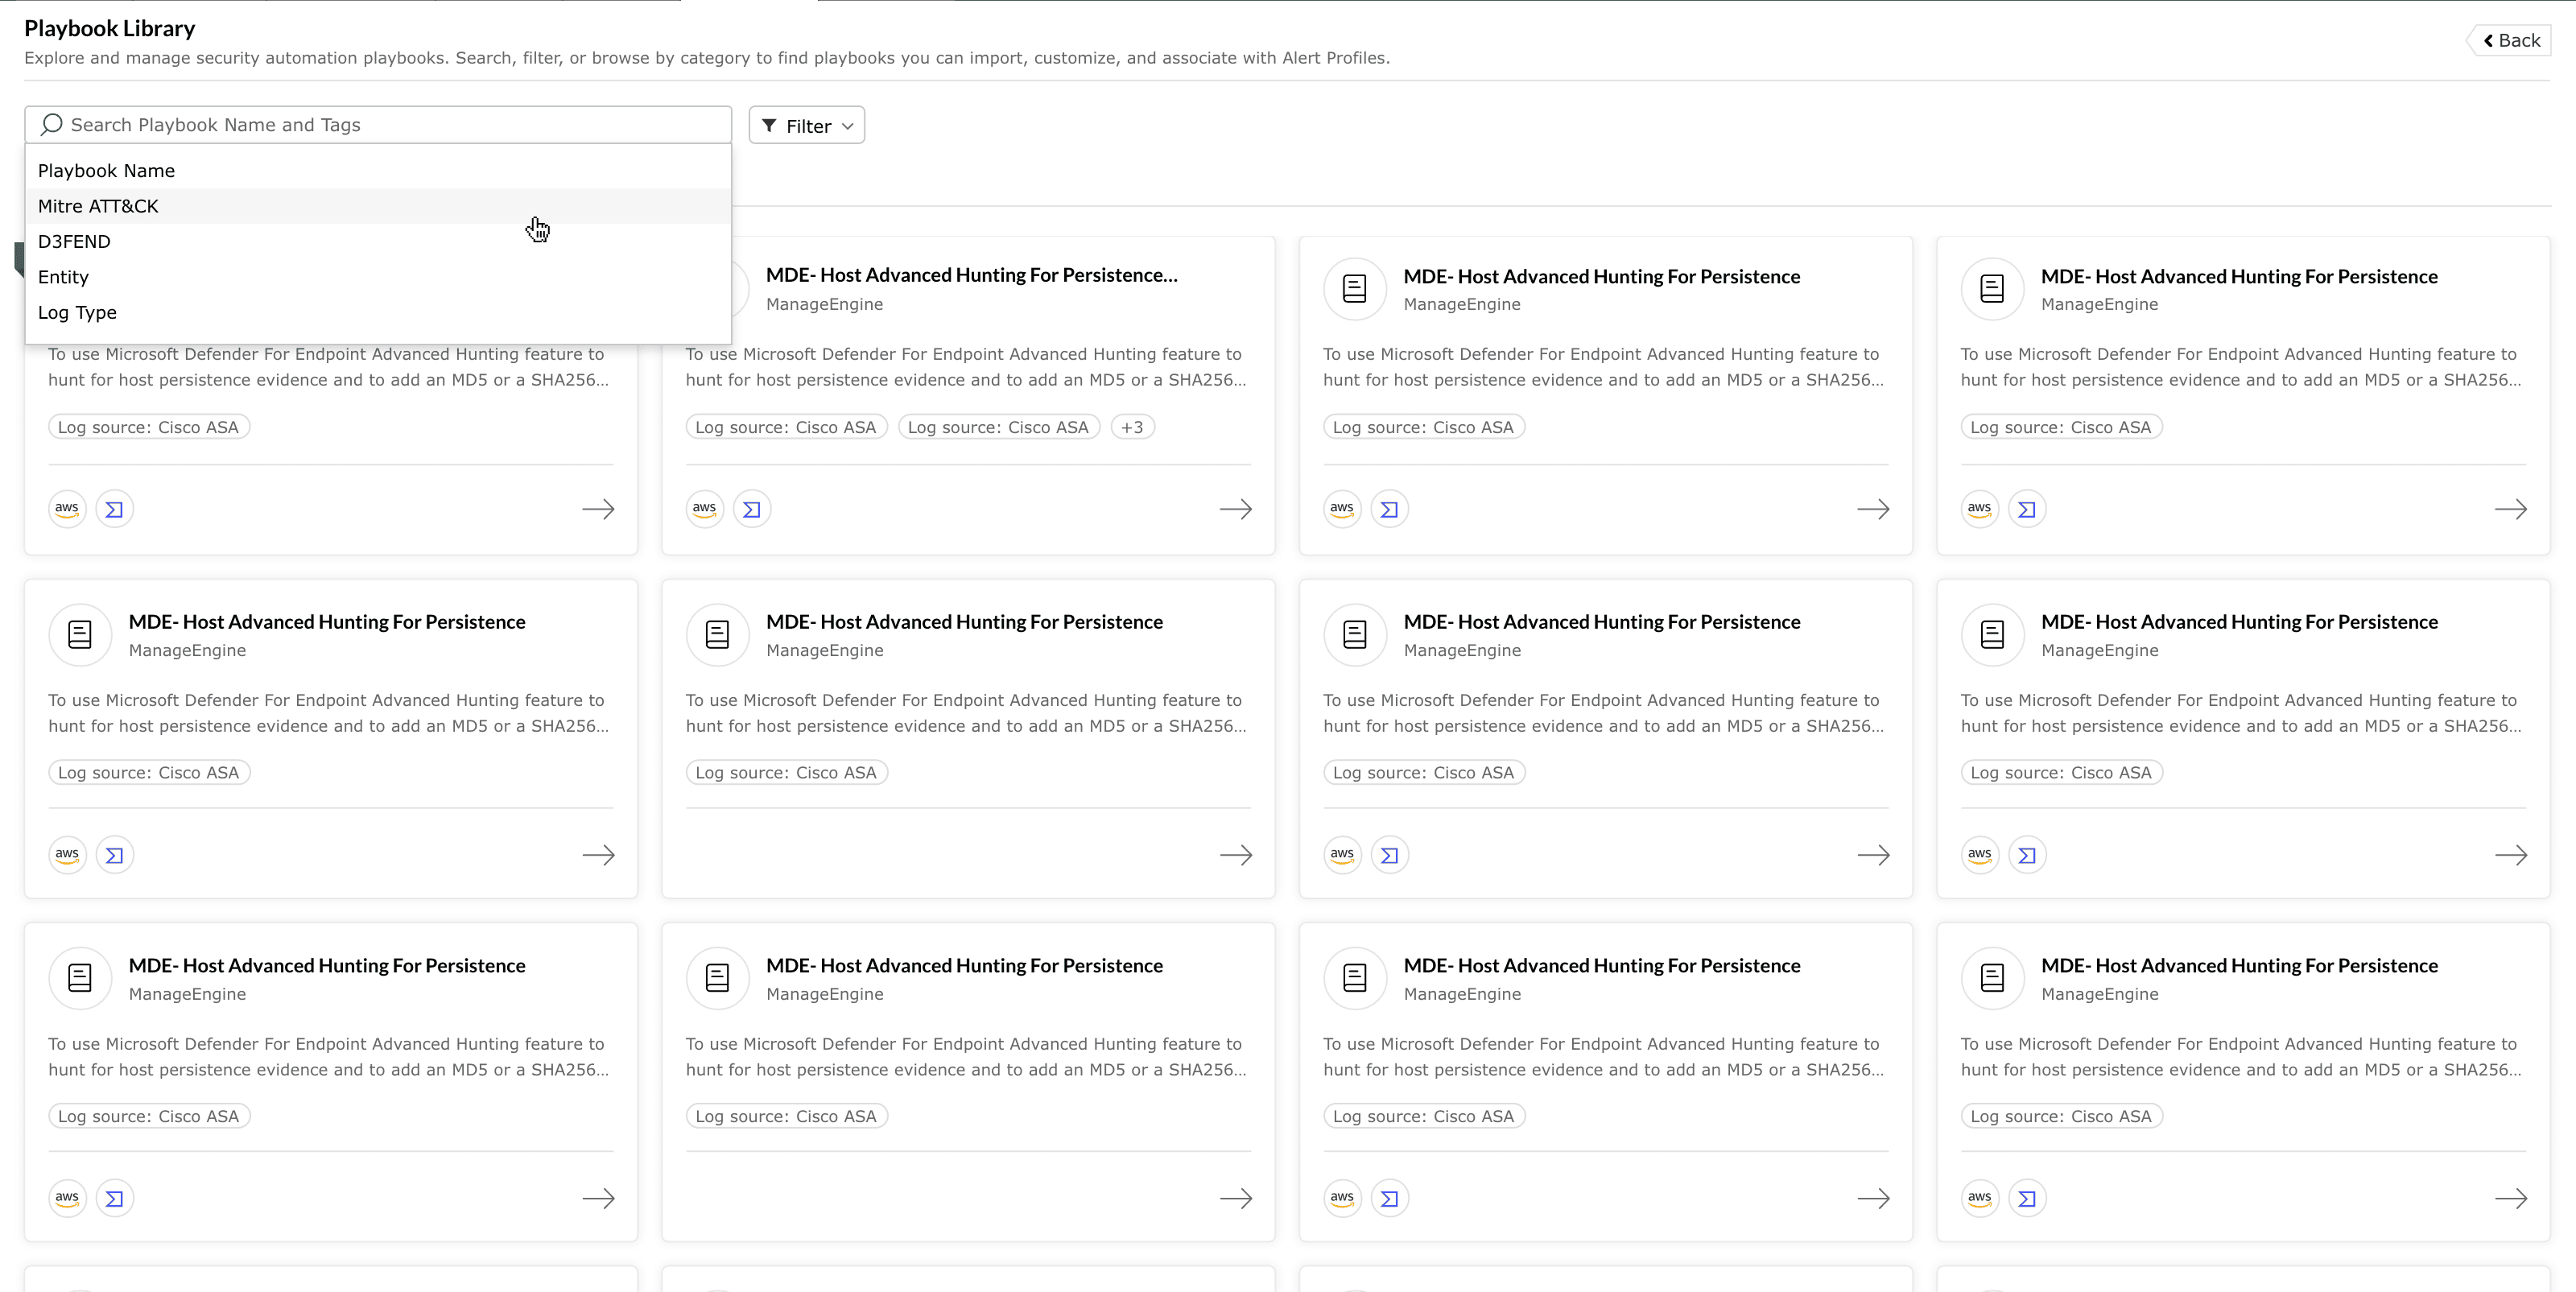Click the playbook document icon on first row, third card

pyautogui.click(x=1355, y=289)
